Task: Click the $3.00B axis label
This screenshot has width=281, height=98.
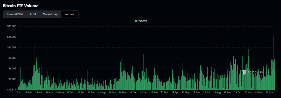Action: pyautogui.click(x=12, y=79)
